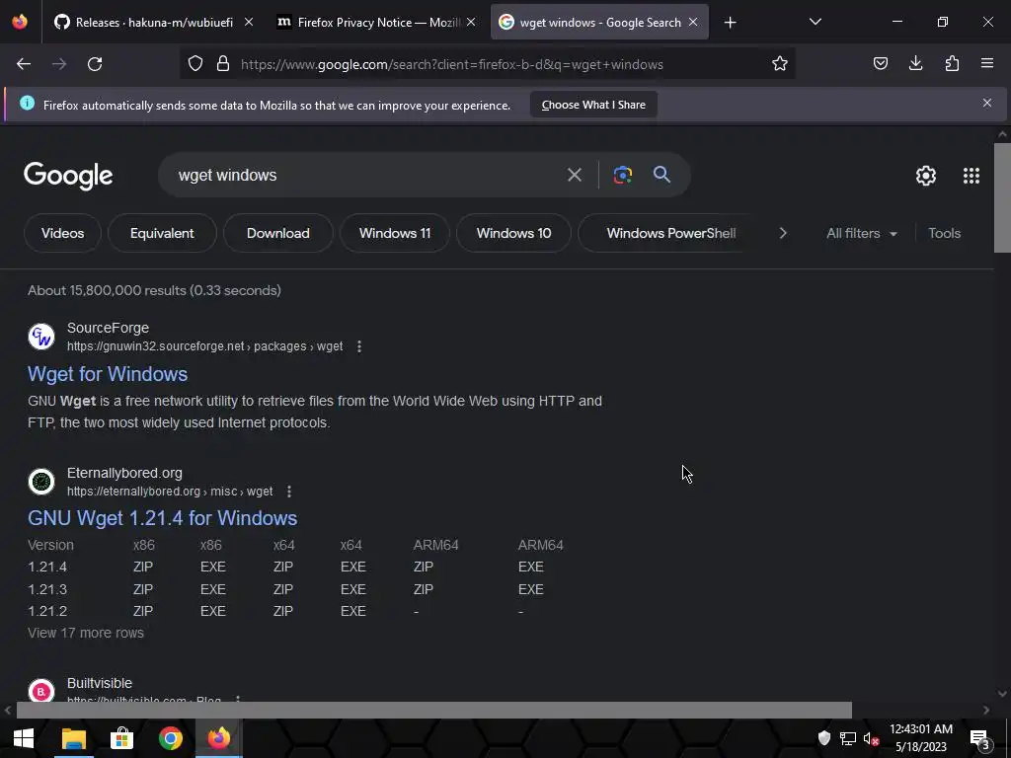The height and width of the screenshot is (758, 1011).
Task: Open Microsoft Store from the taskbar
Action: 121,738
